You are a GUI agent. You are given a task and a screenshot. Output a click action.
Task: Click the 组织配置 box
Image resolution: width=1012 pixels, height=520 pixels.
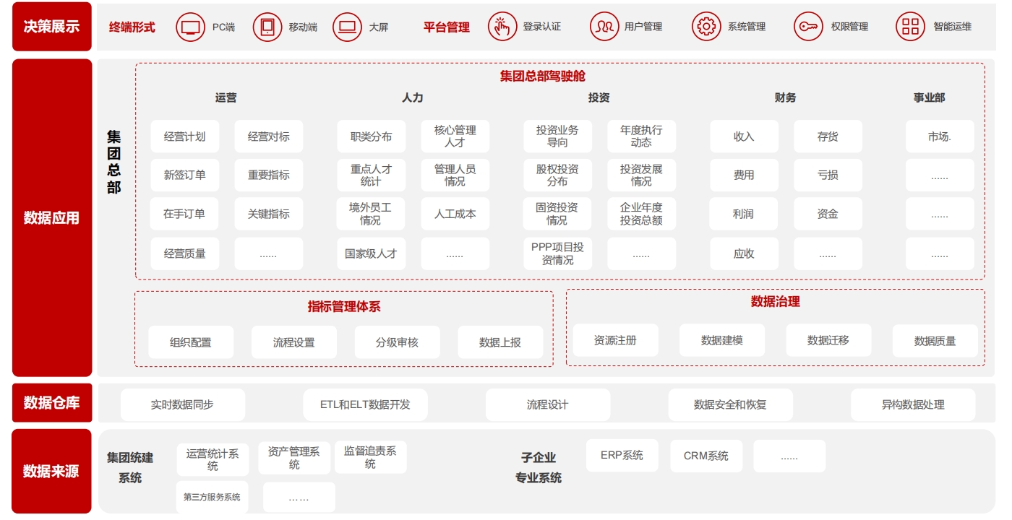pos(191,342)
